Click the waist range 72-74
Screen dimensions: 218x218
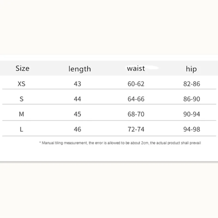pos(136,129)
